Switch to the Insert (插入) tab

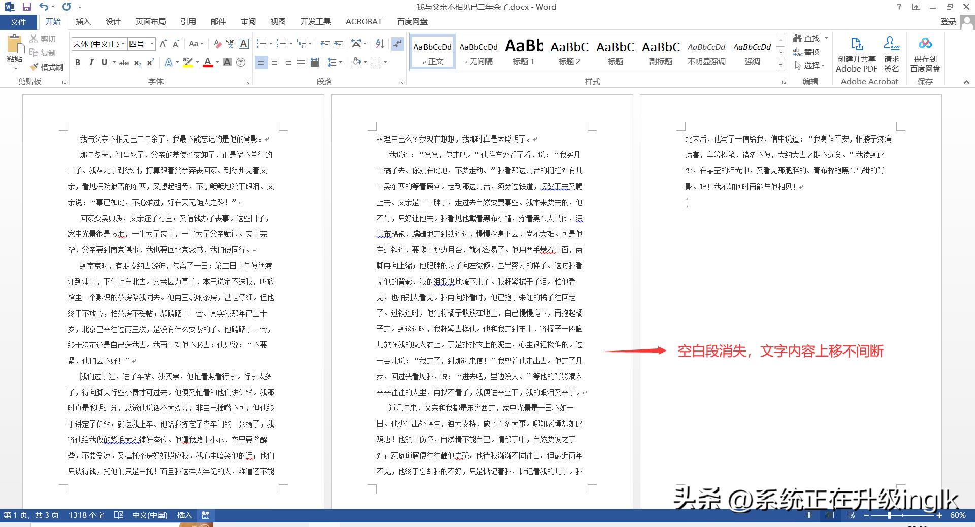click(83, 22)
